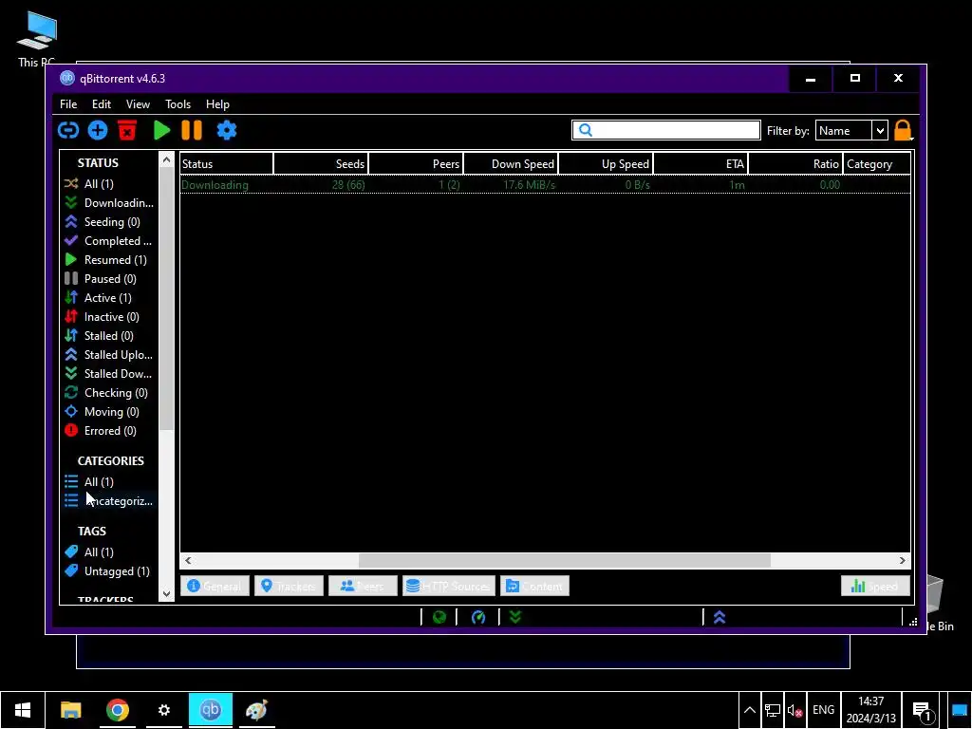Click the Add Torrent Link toolbar icon
The image size is (972, 729).
[68, 130]
